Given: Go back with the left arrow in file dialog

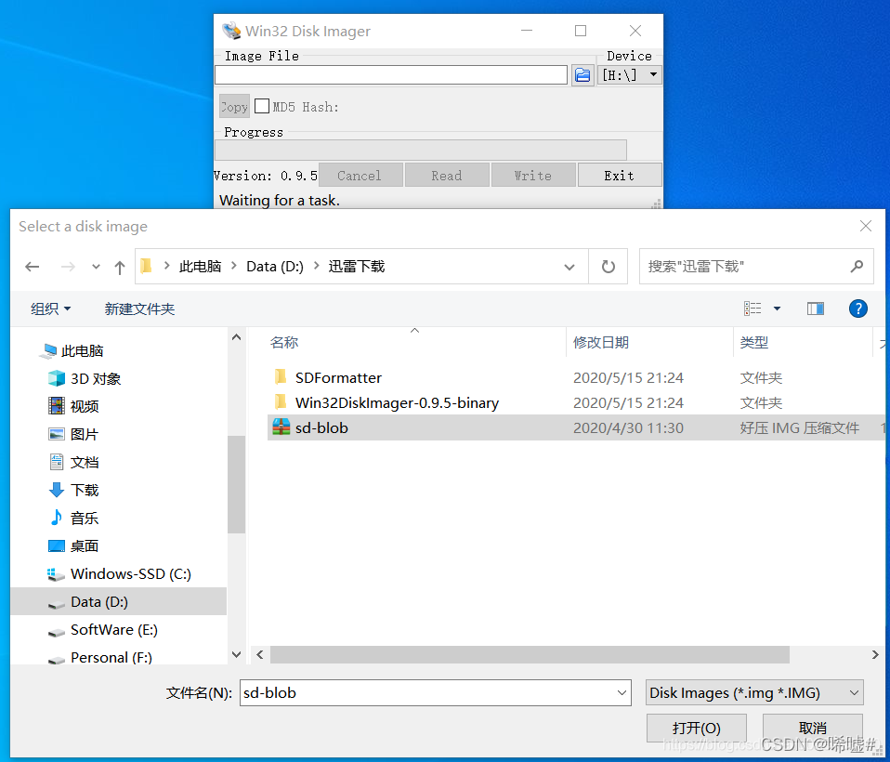Looking at the screenshot, I should click(x=33, y=267).
